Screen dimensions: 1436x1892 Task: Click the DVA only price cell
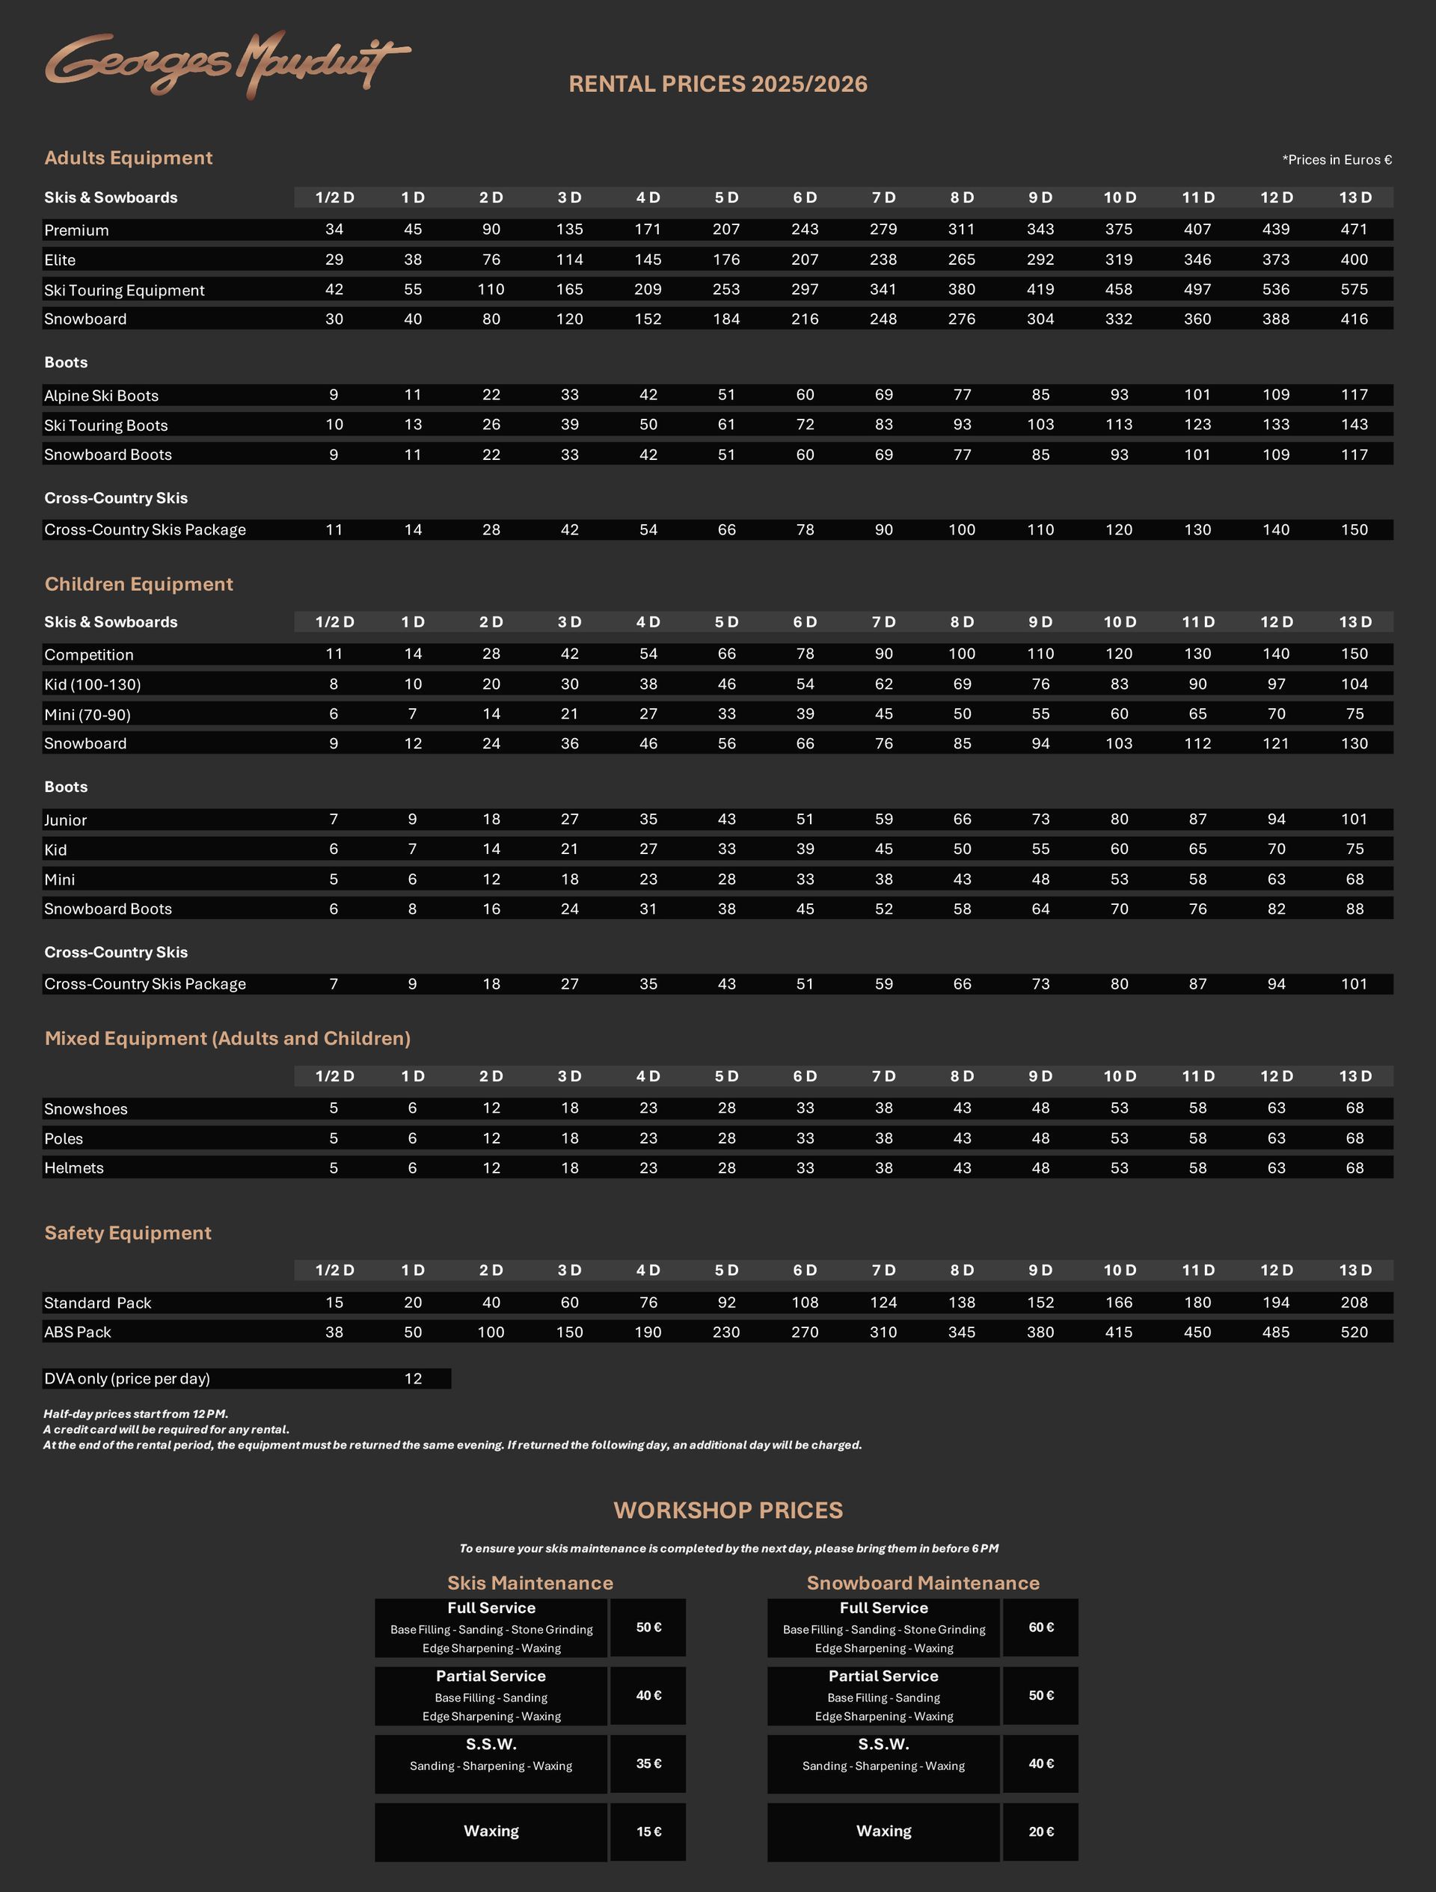[412, 1378]
